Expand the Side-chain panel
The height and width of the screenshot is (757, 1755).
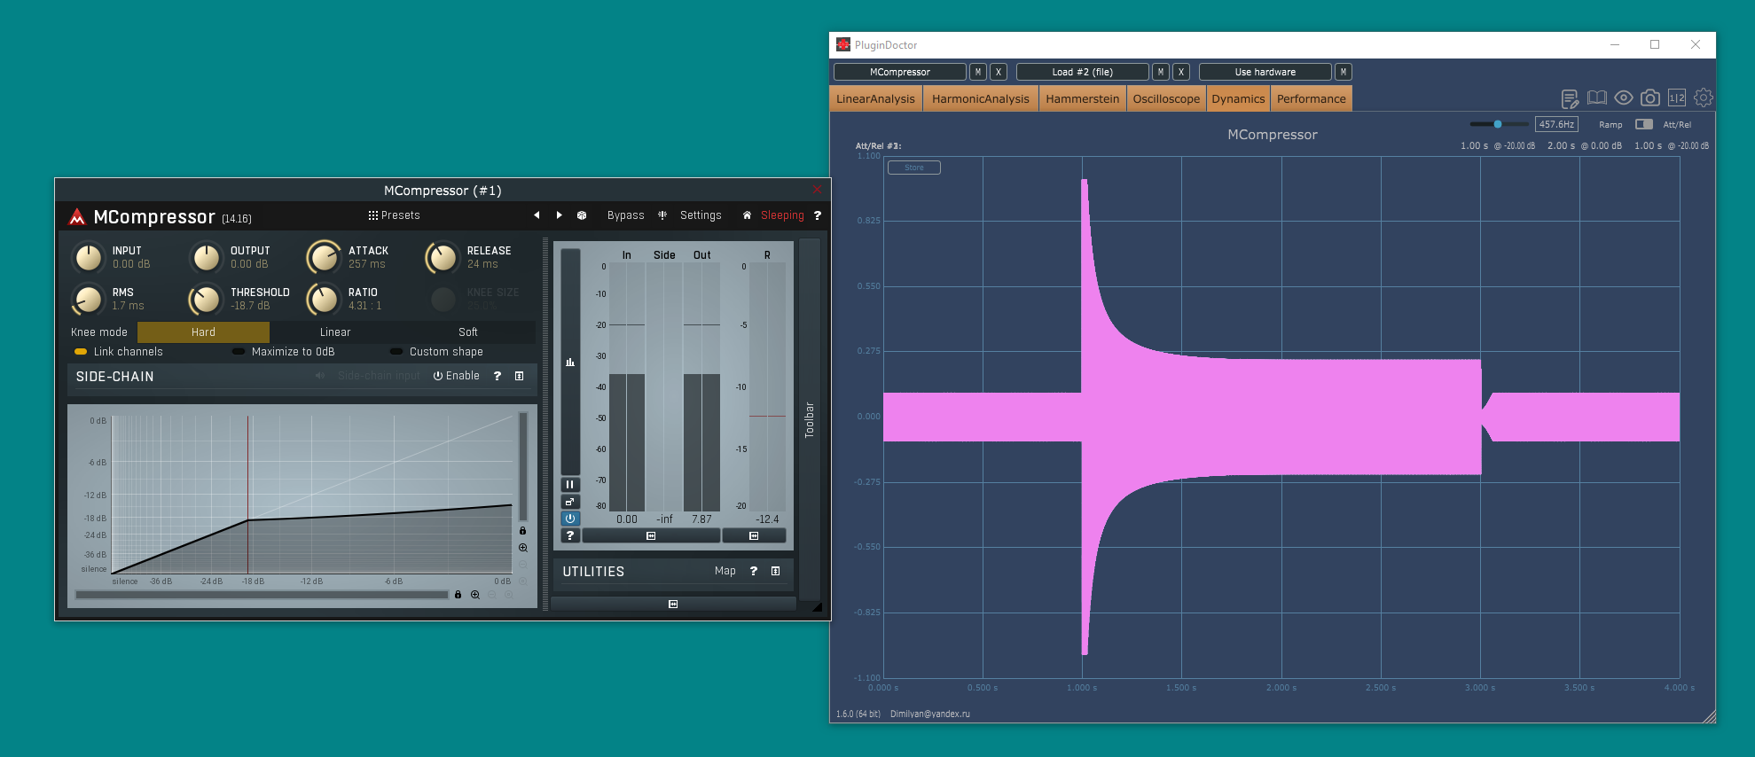tap(520, 376)
